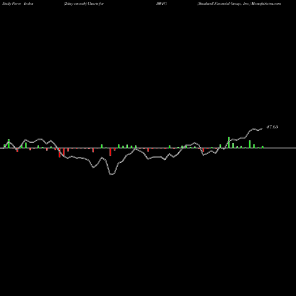Click the '(2day smooth) Charts for' text
The image size is (296, 296).
click(84, 4)
